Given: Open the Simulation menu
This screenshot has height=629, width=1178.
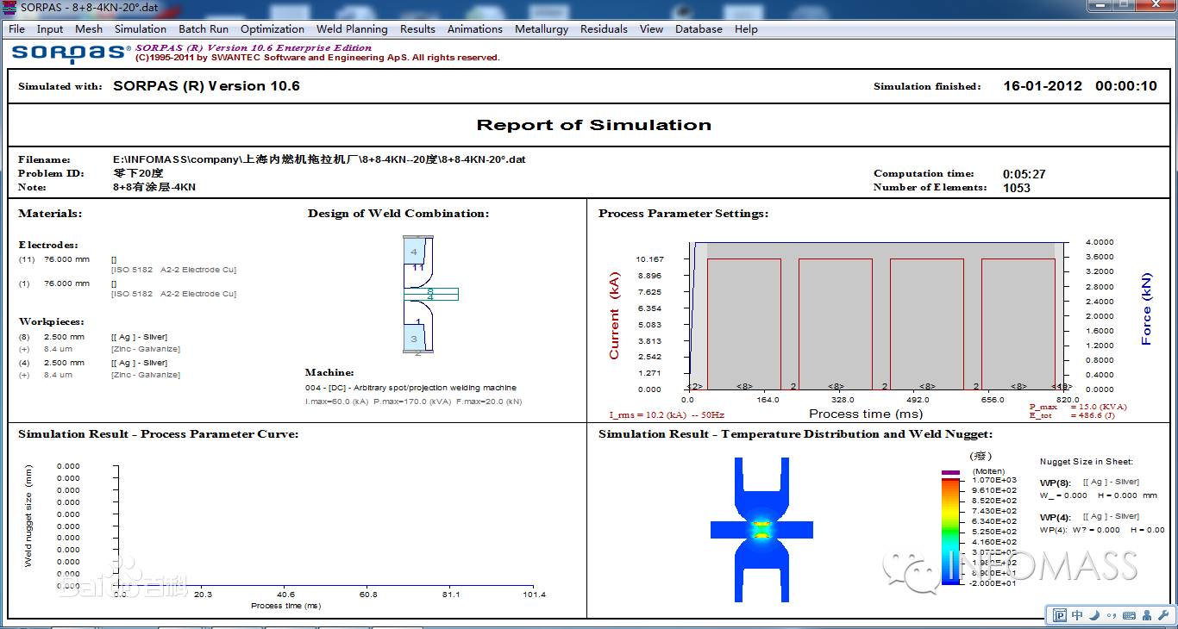Looking at the screenshot, I should click(141, 28).
